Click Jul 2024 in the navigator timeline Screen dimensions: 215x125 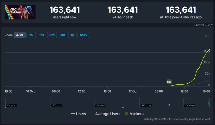(101, 106)
